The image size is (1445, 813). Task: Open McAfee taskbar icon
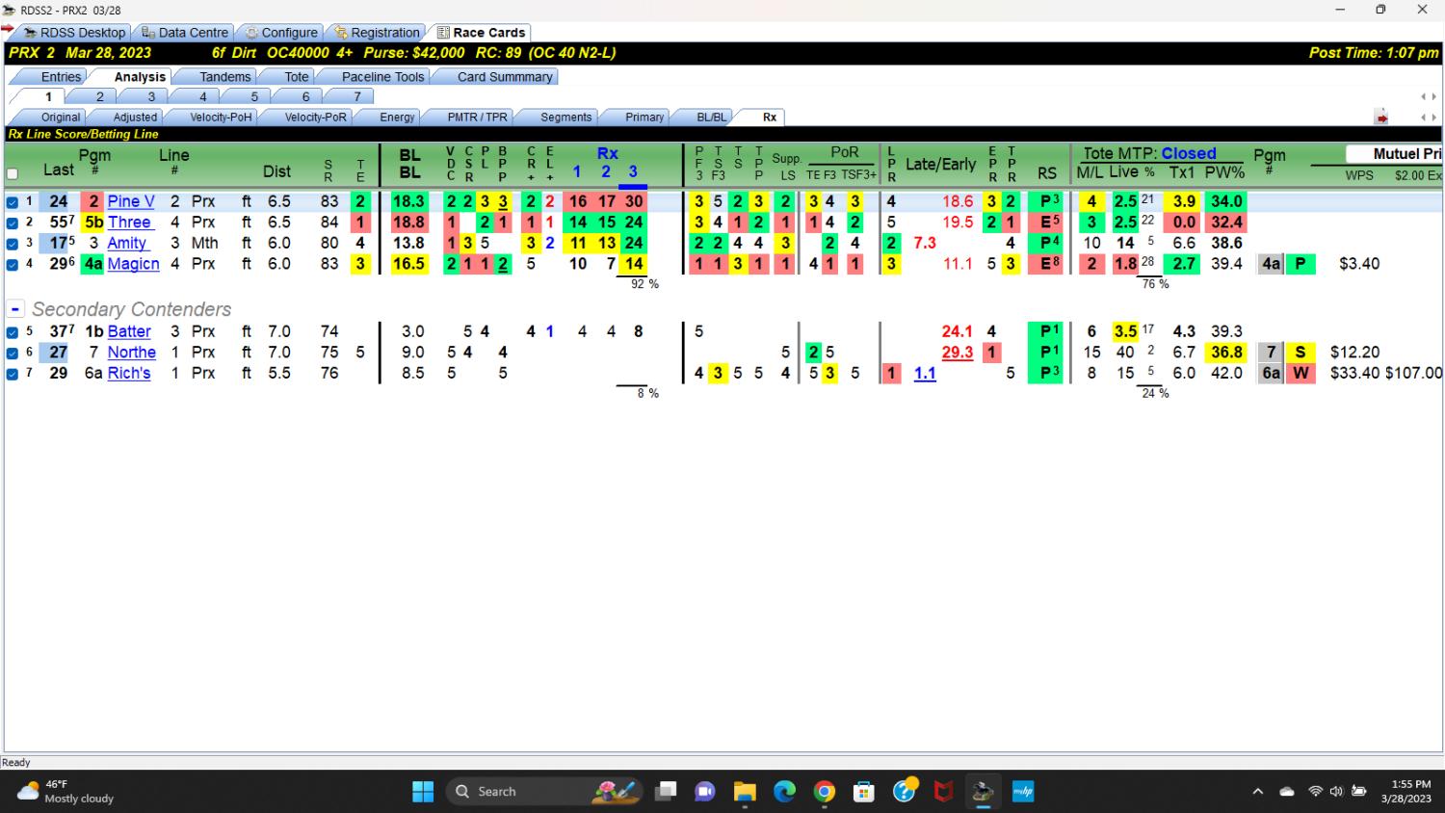pos(943,792)
